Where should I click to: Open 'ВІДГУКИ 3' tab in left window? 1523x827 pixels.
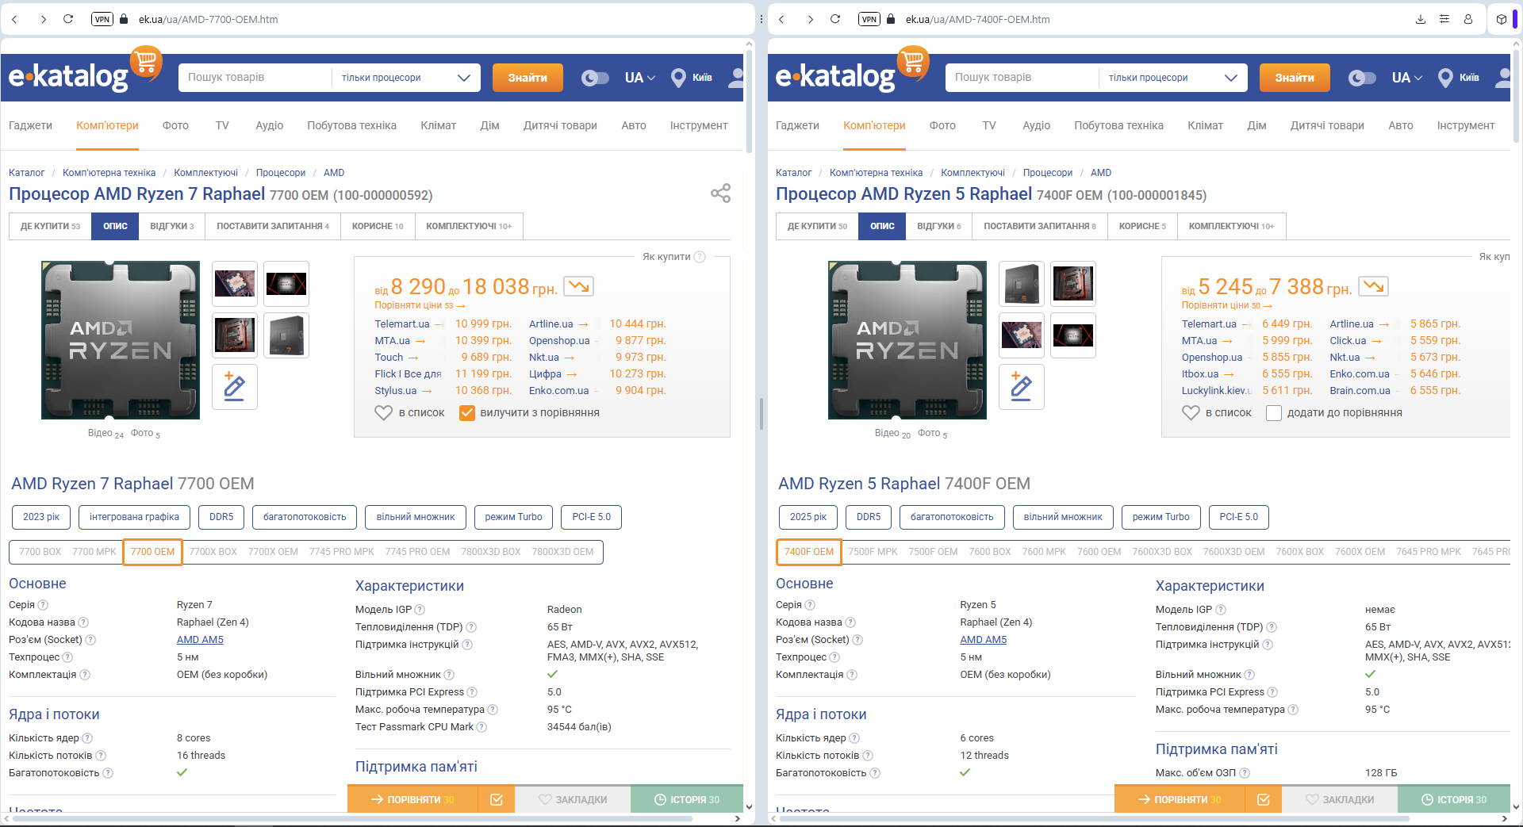172,226
